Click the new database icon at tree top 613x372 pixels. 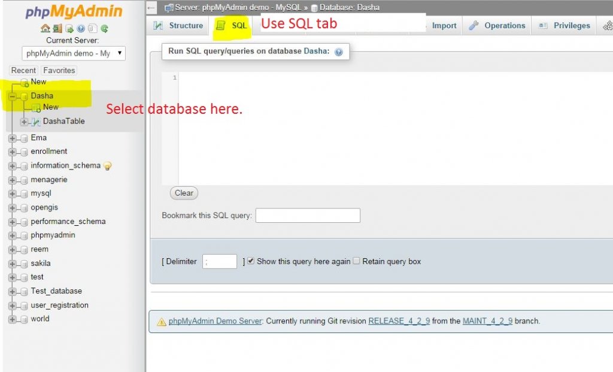(24, 82)
